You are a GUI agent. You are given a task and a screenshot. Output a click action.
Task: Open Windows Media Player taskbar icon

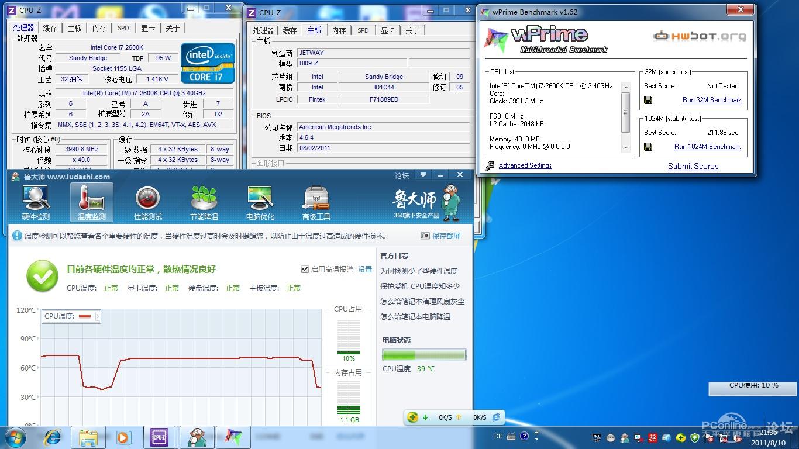123,437
